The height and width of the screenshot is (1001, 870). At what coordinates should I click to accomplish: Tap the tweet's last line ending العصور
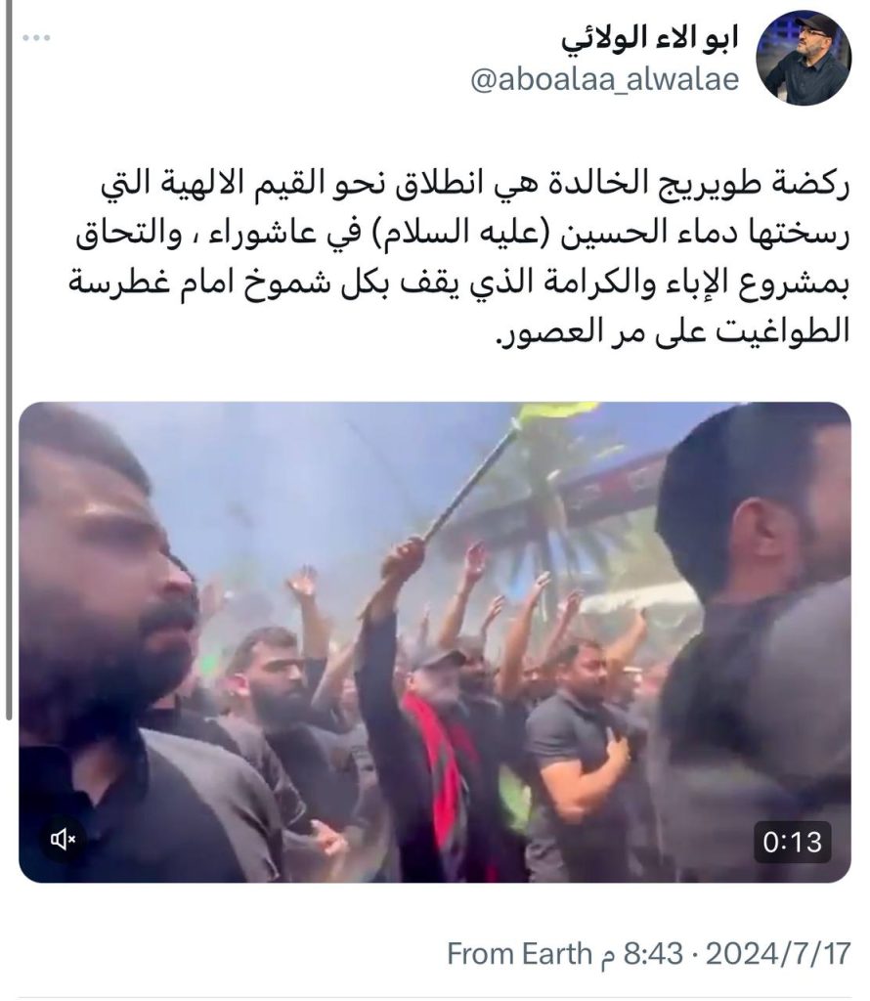[x=673, y=332]
